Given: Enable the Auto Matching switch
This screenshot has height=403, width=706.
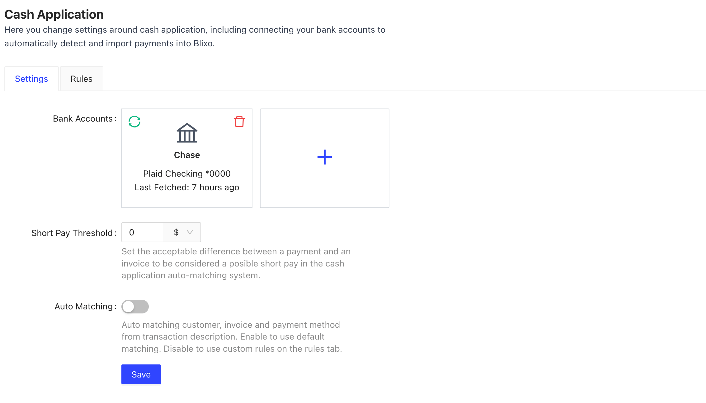Looking at the screenshot, I should click(135, 307).
